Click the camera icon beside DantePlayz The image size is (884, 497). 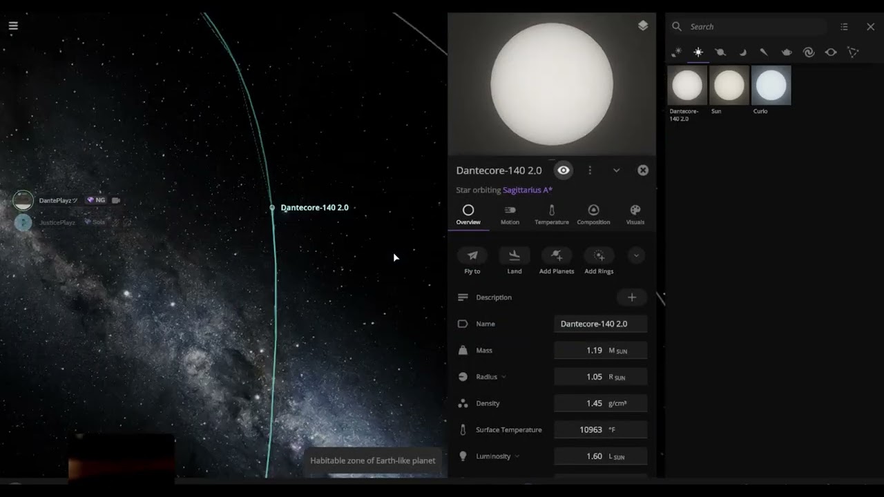(116, 200)
